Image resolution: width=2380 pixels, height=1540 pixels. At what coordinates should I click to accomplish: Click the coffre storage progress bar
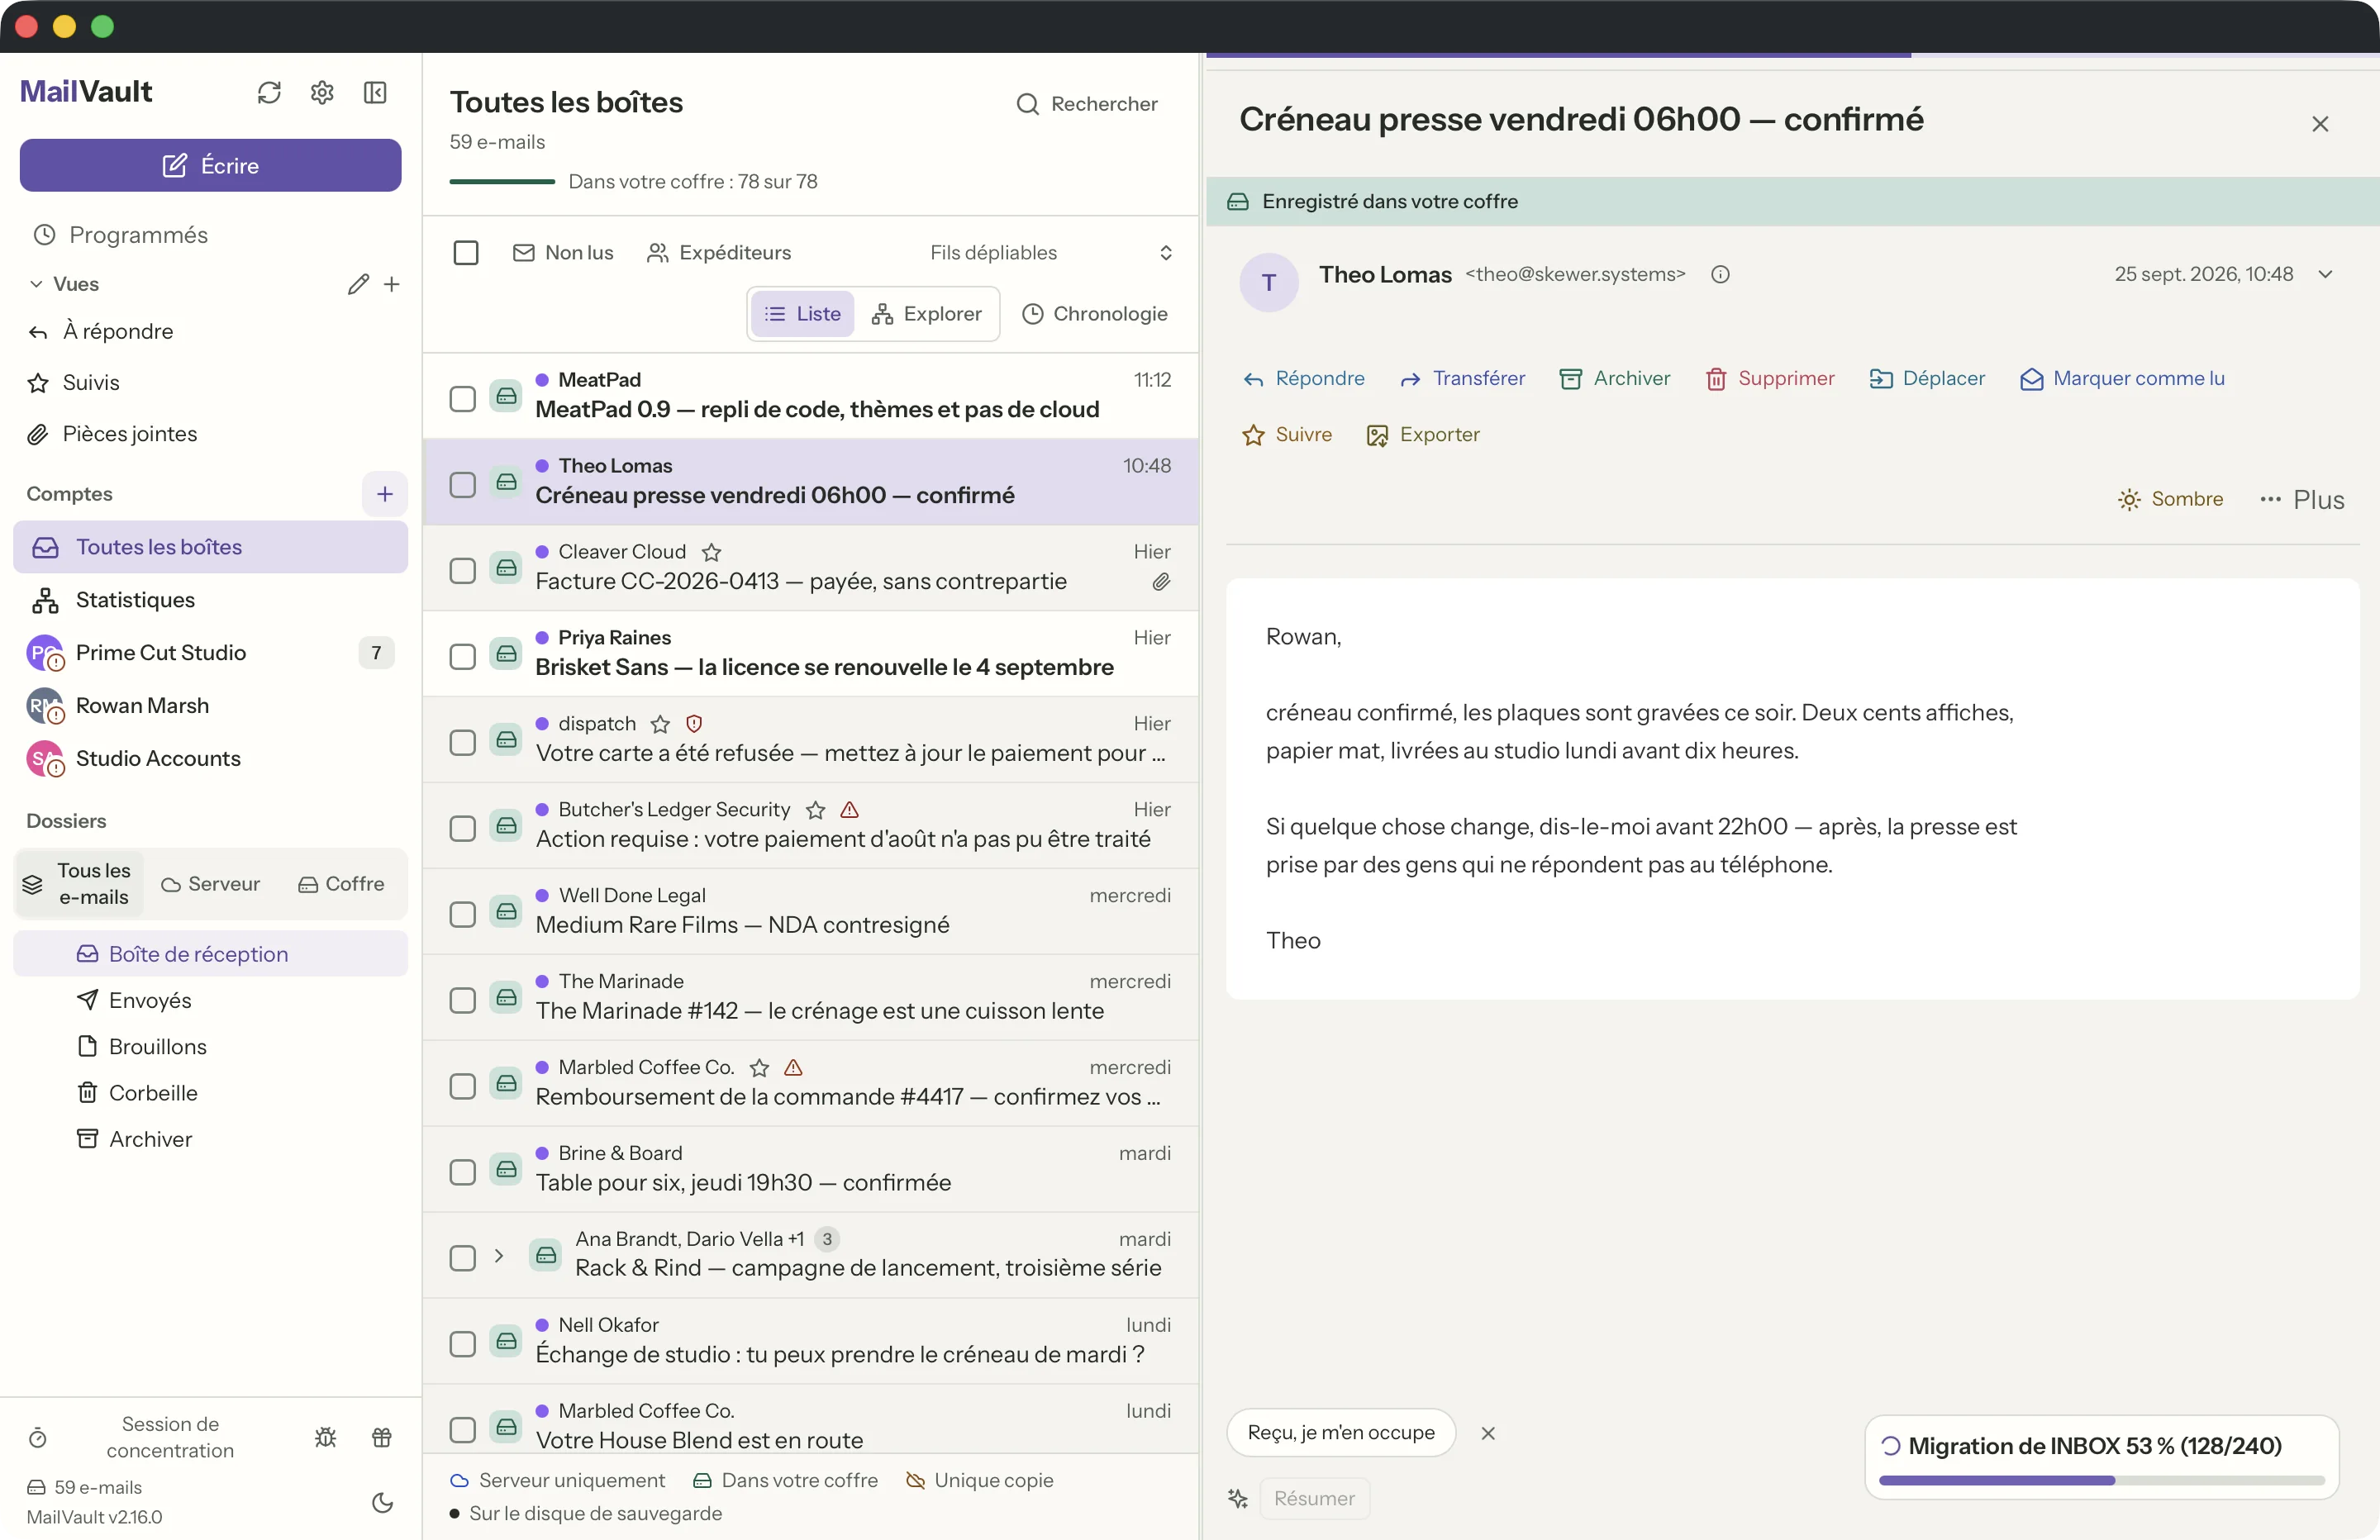tap(502, 182)
